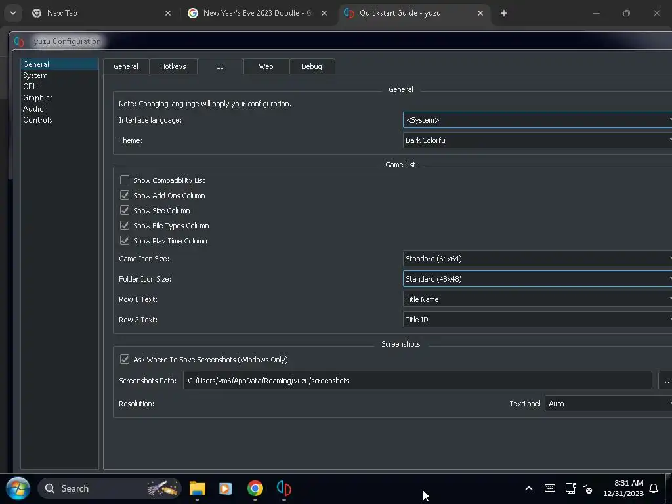The image size is (672, 504).
Task: Select the Quickstart Guide browser tab
Action: 414,13
